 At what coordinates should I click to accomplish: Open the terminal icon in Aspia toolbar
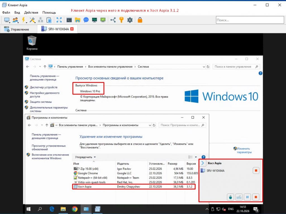[69, 20]
